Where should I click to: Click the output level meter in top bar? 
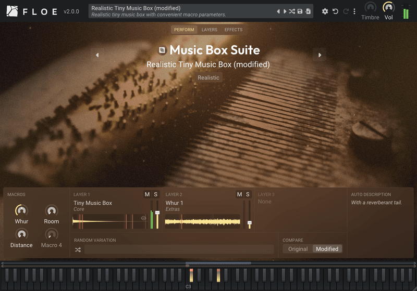coord(406,11)
